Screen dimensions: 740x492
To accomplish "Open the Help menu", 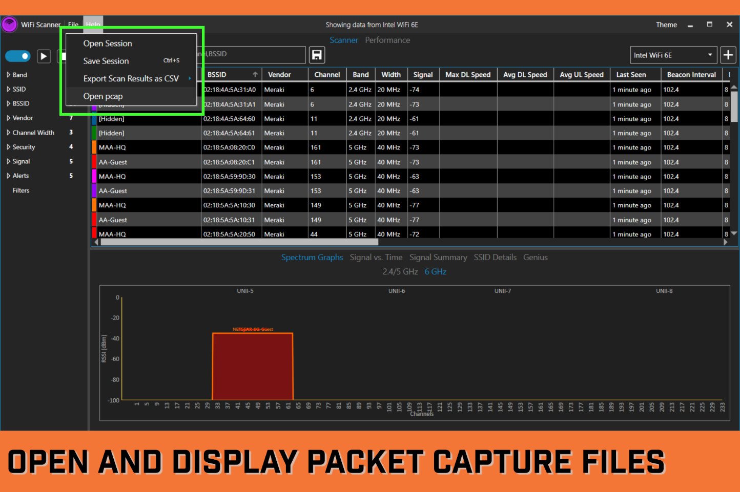I will (93, 25).
